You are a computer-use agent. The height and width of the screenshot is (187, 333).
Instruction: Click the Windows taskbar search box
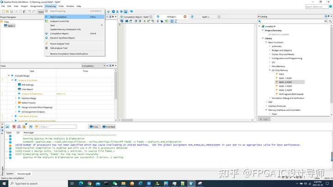point(38,184)
